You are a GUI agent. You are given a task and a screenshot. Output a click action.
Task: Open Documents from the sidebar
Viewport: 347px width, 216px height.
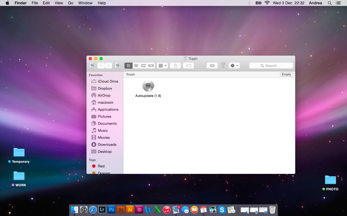click(x=105, y=123)
